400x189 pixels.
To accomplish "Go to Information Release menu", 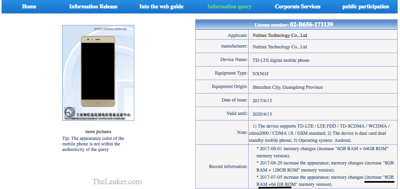I will 93,7.
